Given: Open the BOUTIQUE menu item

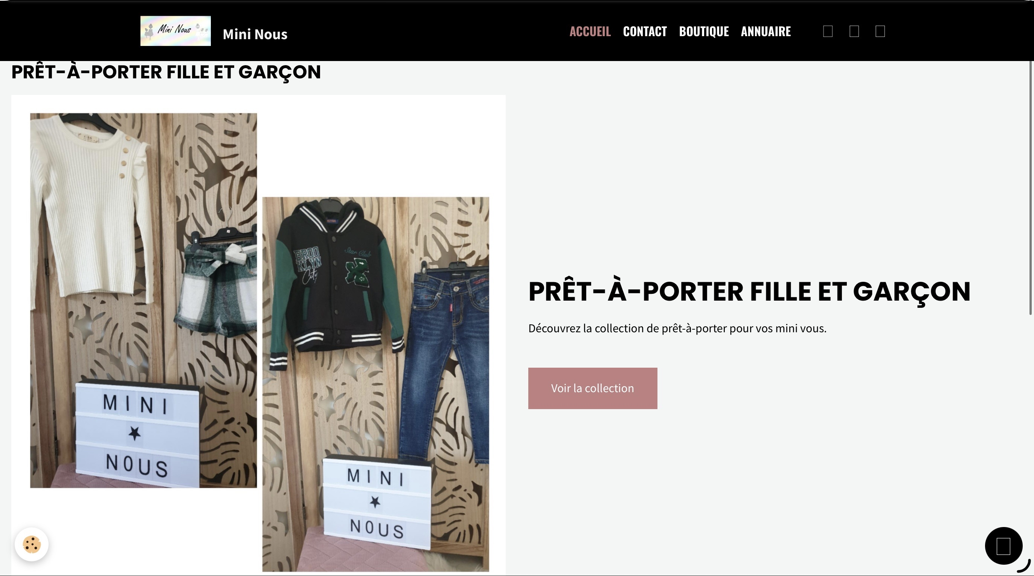Looking at the screenshot, I should [704, 31].
